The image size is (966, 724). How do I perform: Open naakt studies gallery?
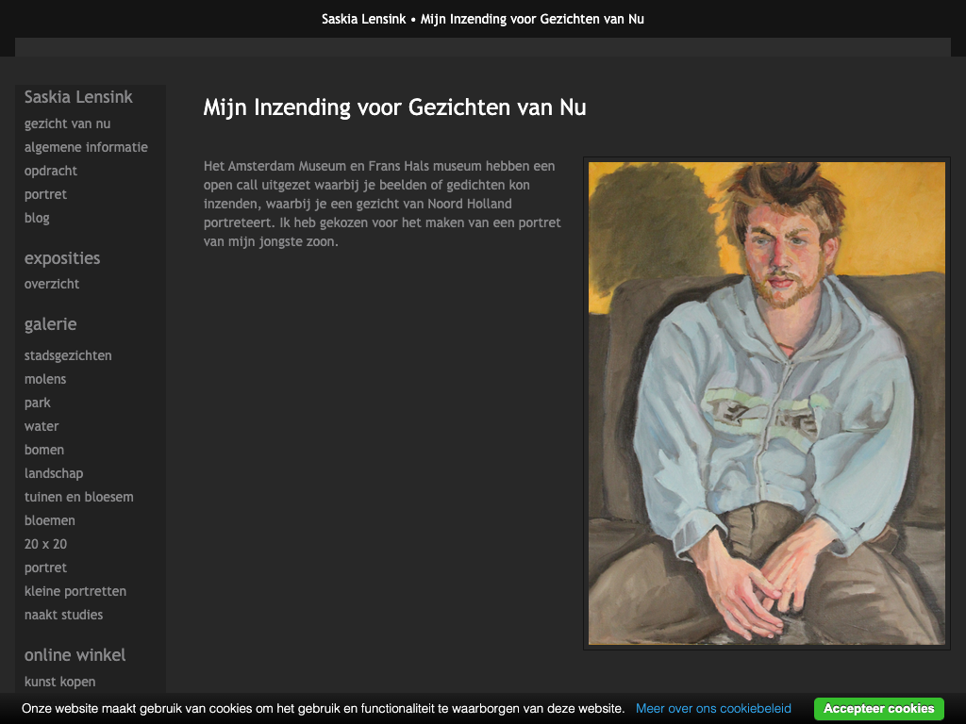tap(64, 615)
